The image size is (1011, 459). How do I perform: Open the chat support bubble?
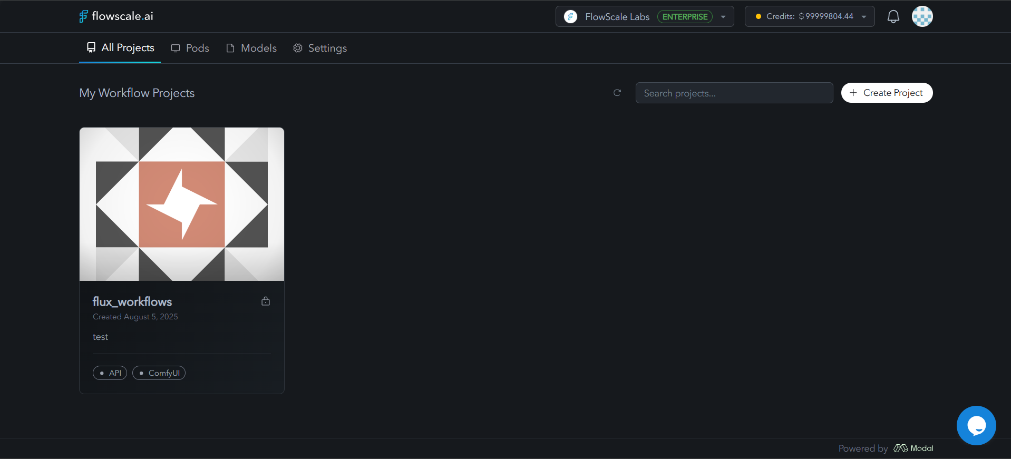tap(976, 425)
